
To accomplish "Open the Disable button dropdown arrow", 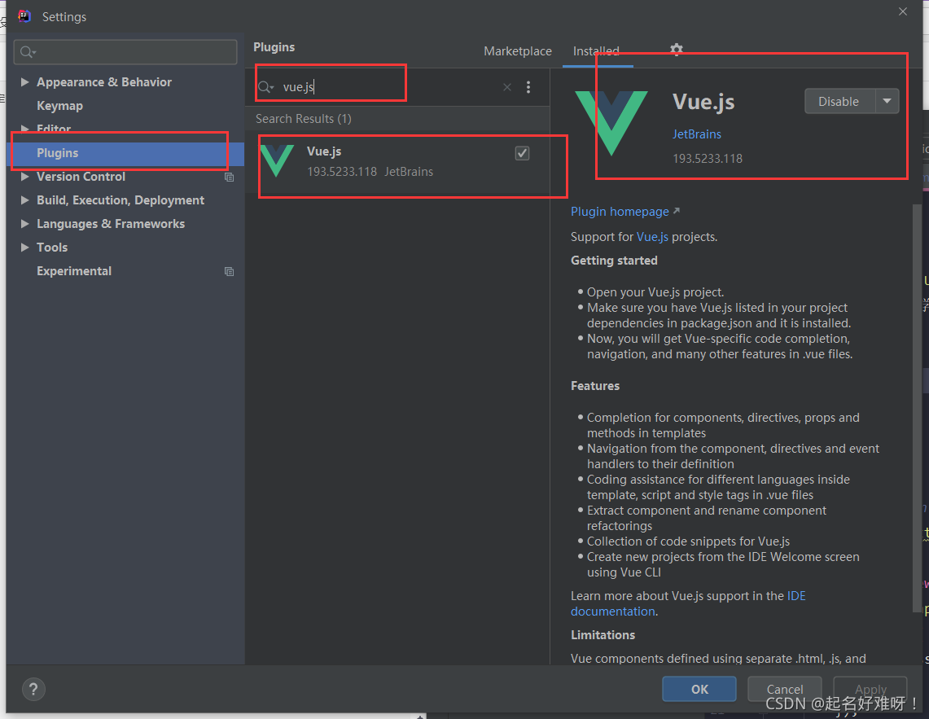I will pos(887,101).
